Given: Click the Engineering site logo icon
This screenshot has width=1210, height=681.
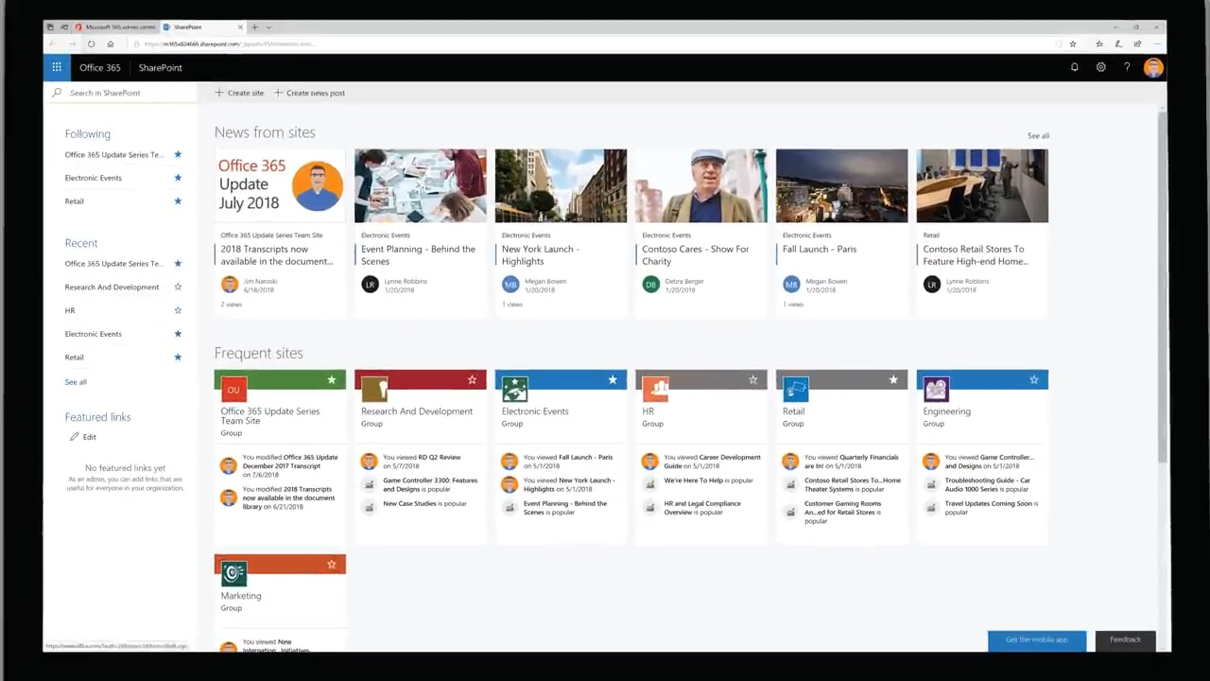Looking at the screenshot, I should pos(936,389).
